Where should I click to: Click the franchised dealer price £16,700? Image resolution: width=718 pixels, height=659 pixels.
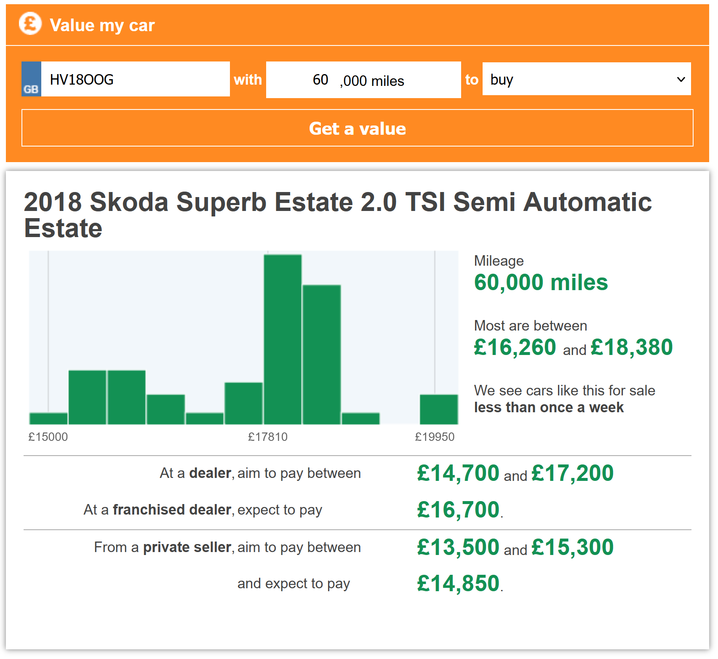point(458,510)
